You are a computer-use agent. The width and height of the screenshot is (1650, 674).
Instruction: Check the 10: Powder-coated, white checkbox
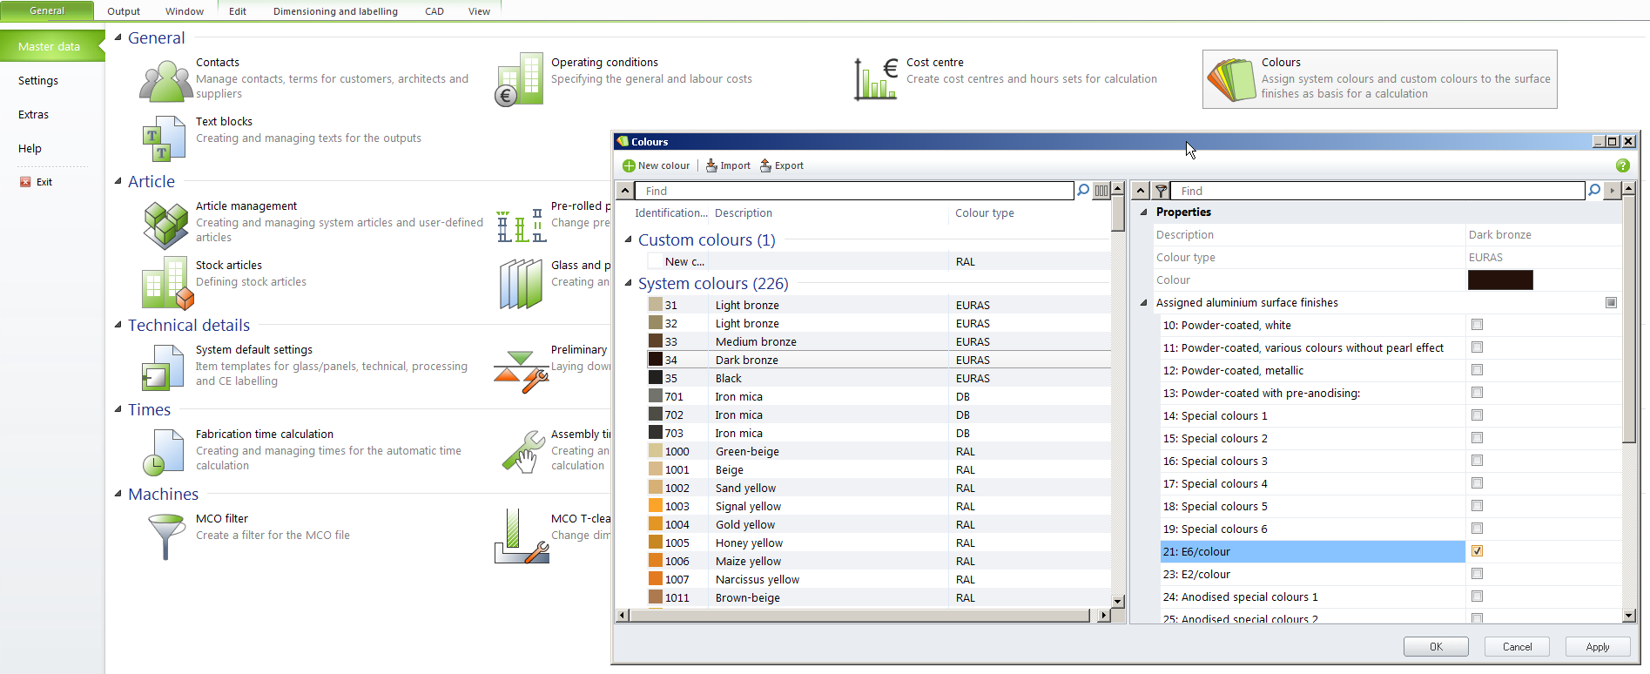pos(1477,325)
